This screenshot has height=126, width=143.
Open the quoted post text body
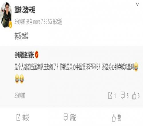coord(76,72)
